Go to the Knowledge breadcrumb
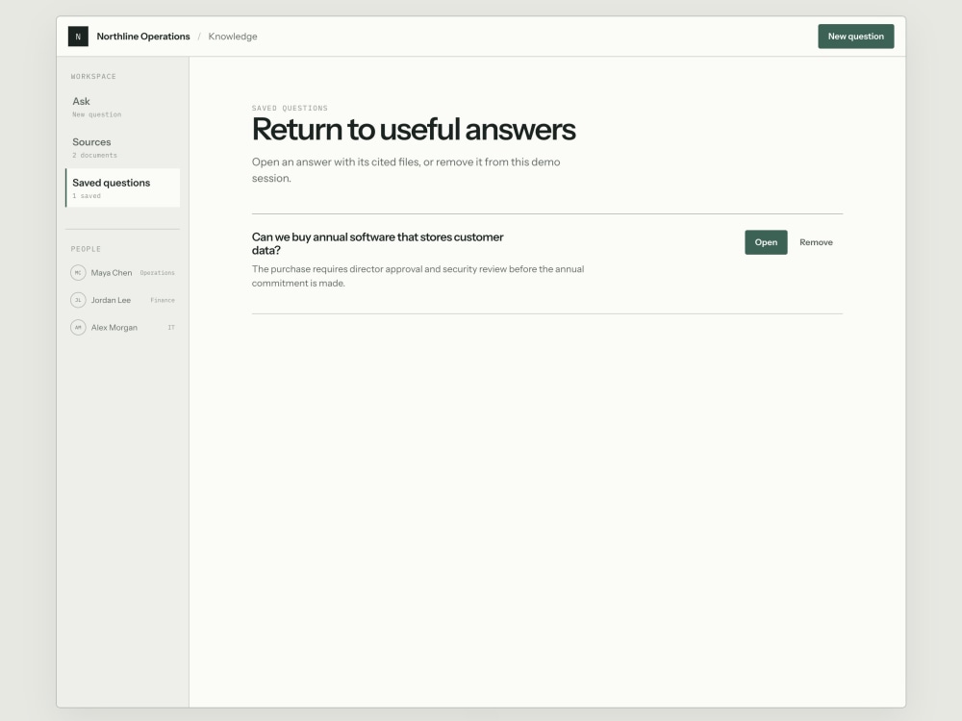Image resolution: width=962 pixels, height=721 pixels. pyautogui.click(x=233, y=37)
